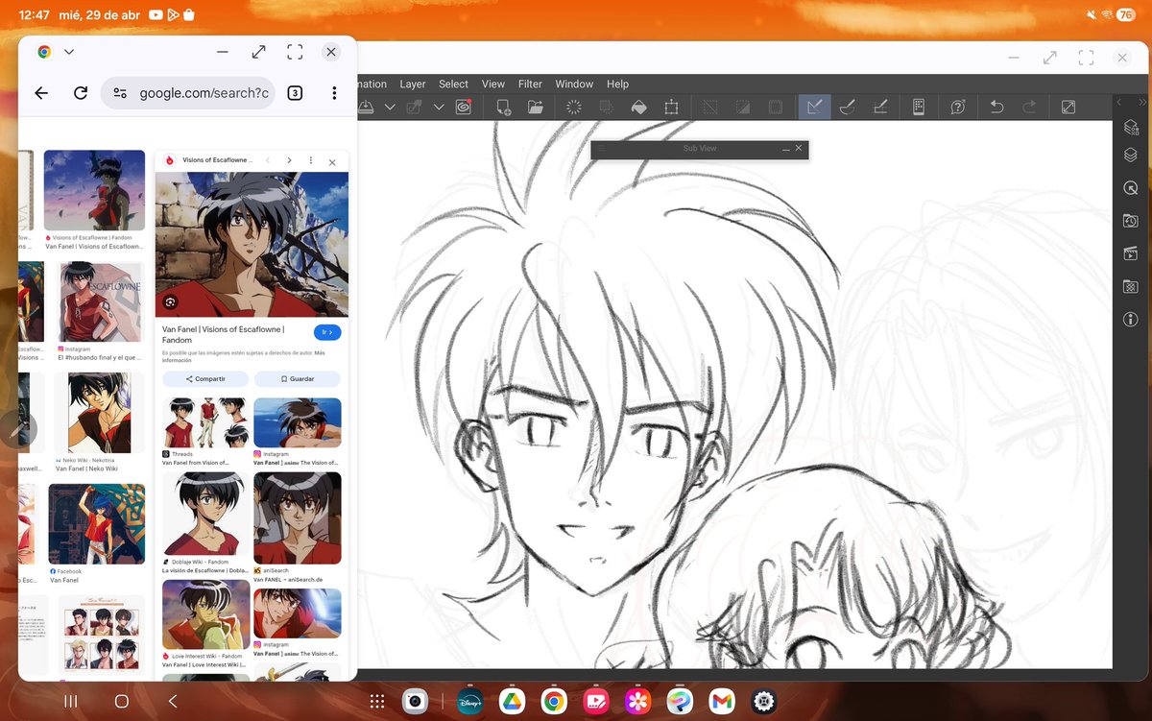Open the History palette icon in right sidebar
The width and height of the screenshot is (1152, 721).
(x=1131, y=222)
